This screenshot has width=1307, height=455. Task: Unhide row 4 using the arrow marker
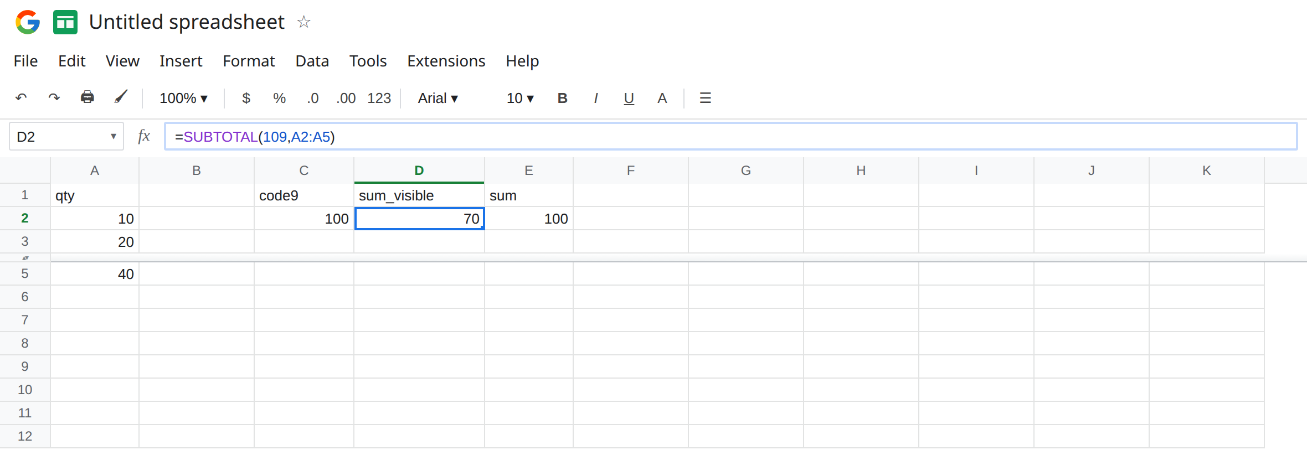25,258
